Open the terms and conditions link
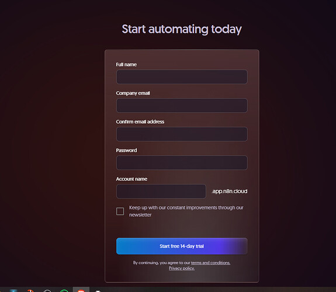336x292 pixels. (x=210, y=263)
